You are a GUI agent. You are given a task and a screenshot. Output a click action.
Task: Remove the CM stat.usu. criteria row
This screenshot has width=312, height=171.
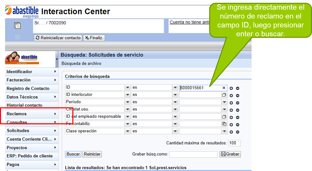[x=238, y=110]
